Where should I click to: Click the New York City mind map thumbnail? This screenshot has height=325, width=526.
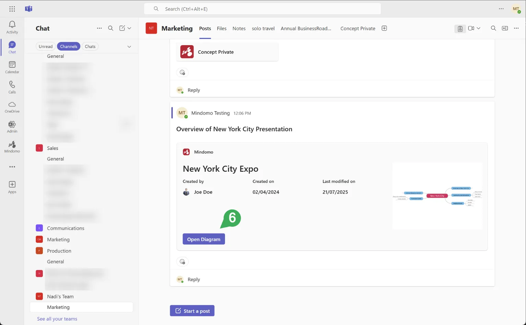pyautogui.click(x=437, y=196)
